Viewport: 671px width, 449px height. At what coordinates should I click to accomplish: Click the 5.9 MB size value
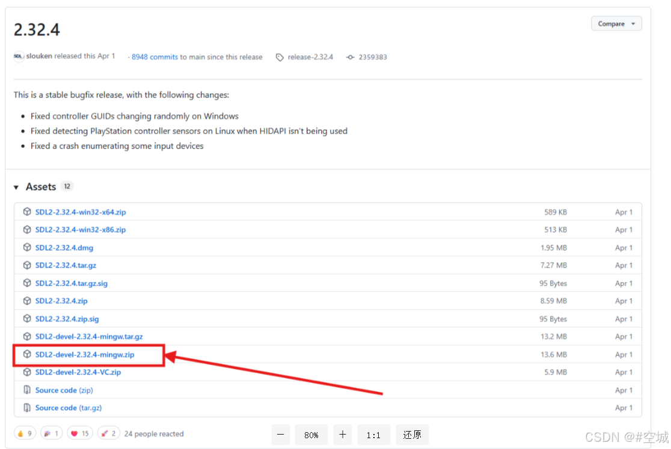(556, 373)
